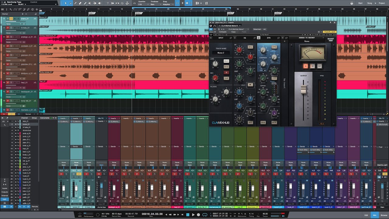Viewport: 389px width, 219px height.
Task: Open the Edit view tab
Action: point(366,215)
